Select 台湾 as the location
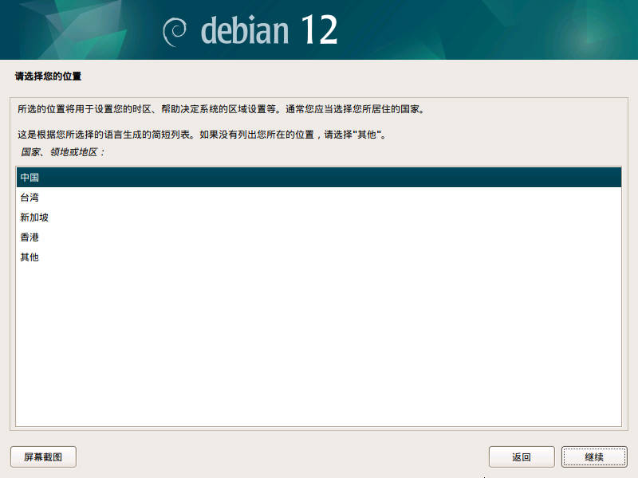Screen dimensions: 638x478 (30, 198)
